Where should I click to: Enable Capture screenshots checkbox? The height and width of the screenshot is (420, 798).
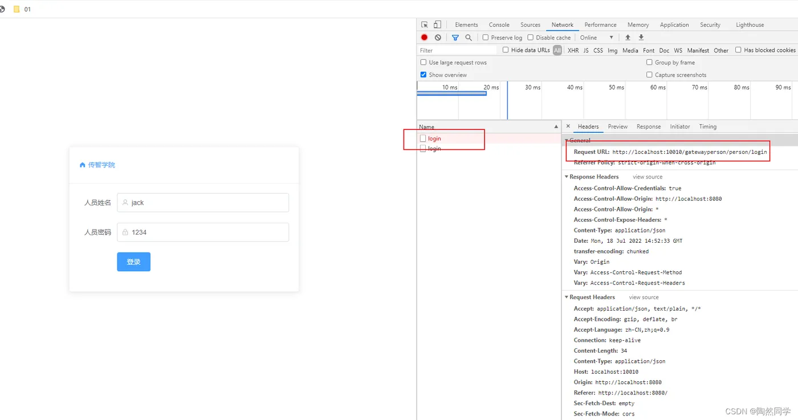pos(649,75)
